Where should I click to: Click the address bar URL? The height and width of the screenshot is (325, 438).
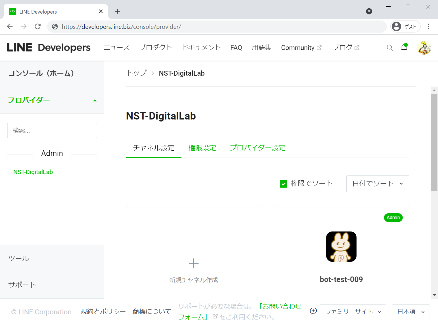[x=121, y=27]
